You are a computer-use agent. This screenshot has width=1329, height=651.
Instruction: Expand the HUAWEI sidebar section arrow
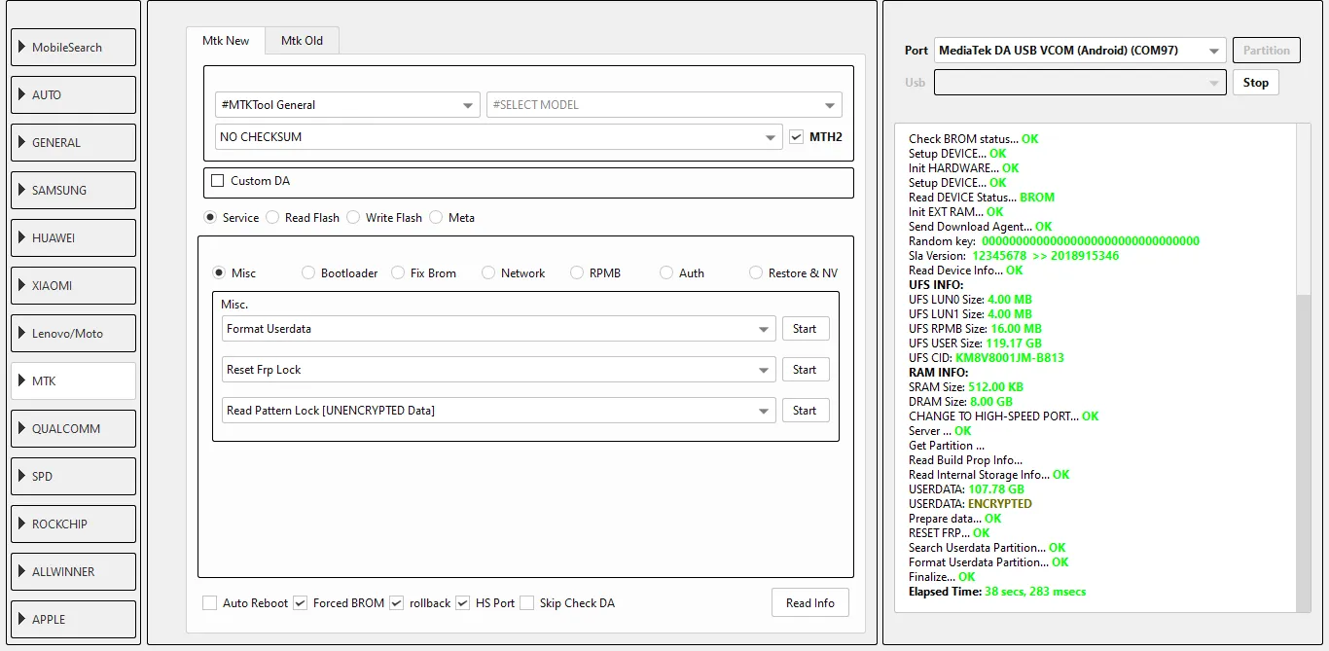22,237
